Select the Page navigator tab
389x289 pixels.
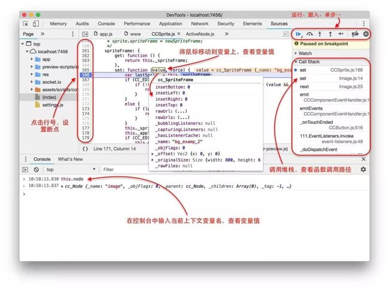[28, 34]
